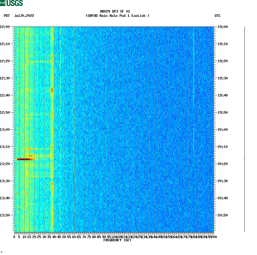Image resolution: width=257 pixels, height=255 pixels.
Task: Click the 0 Hz frequency tick label
Action: point(14,236)
